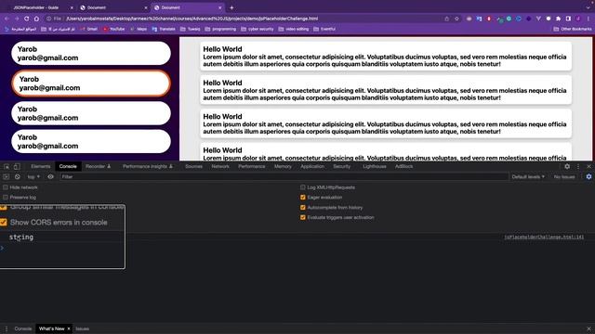This screenshot has height=334, width=595.
Task: Toggle the device toolbar icon
Action: (17, 167)
